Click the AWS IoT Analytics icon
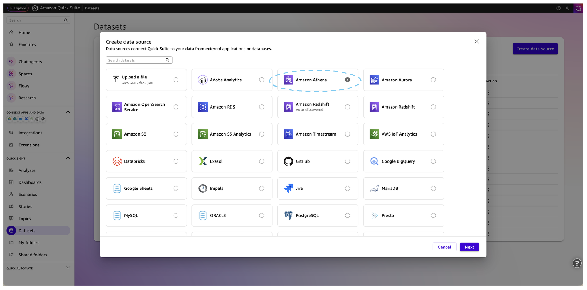 coord(374,134)
